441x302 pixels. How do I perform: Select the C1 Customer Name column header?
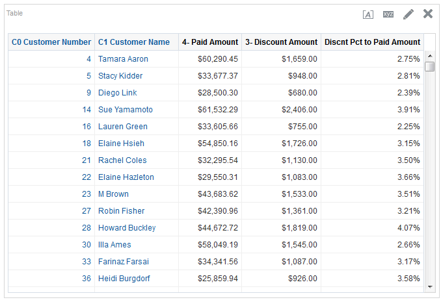pyautogui.click(x=134, y=42)
